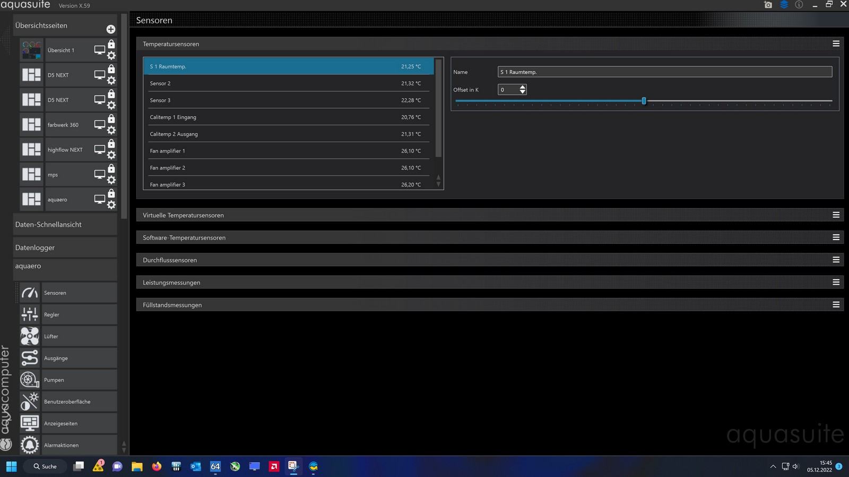Click the sensor Name input field
849x477 pixels.
tap(665, 72)
